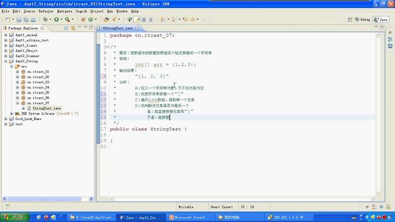The image size is (395, 222).
Task: Click the Debug bug toolbar icon
Action: (x=45, y=19)
